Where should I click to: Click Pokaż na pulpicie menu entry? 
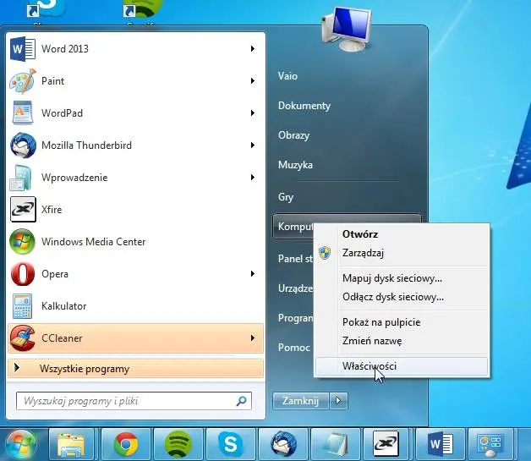pyautogui.click(x=380, y=322)
